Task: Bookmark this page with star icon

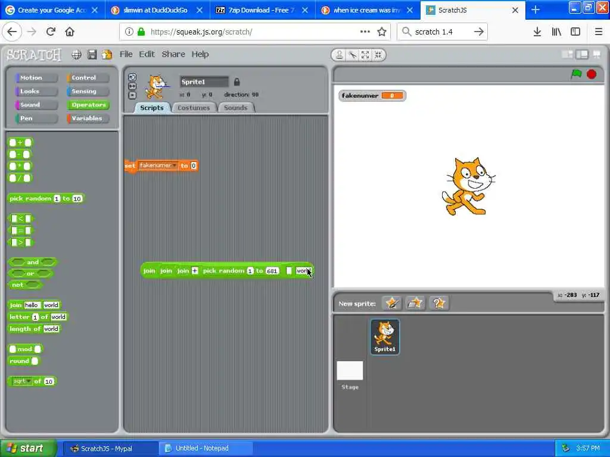Action: point(382,32)
